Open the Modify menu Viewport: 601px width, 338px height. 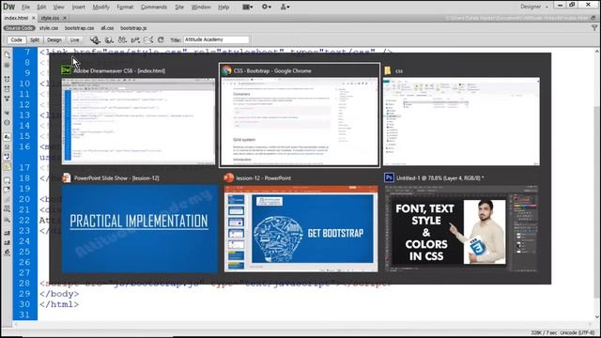point(100,7)
